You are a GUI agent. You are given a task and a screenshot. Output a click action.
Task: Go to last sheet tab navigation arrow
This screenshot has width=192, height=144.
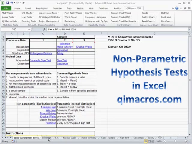tap(11, 138)
